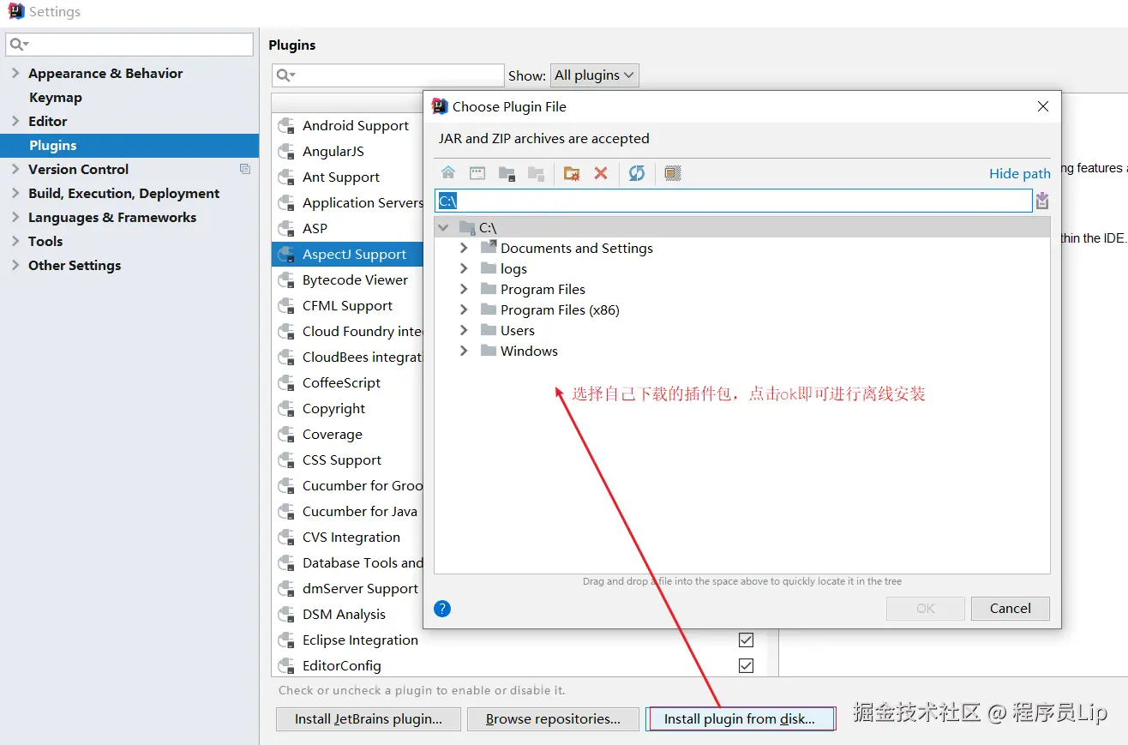This screenshot has height=745, width=1128.
Task: Click the plugin search magnifier icon
Action: [285, 75]
